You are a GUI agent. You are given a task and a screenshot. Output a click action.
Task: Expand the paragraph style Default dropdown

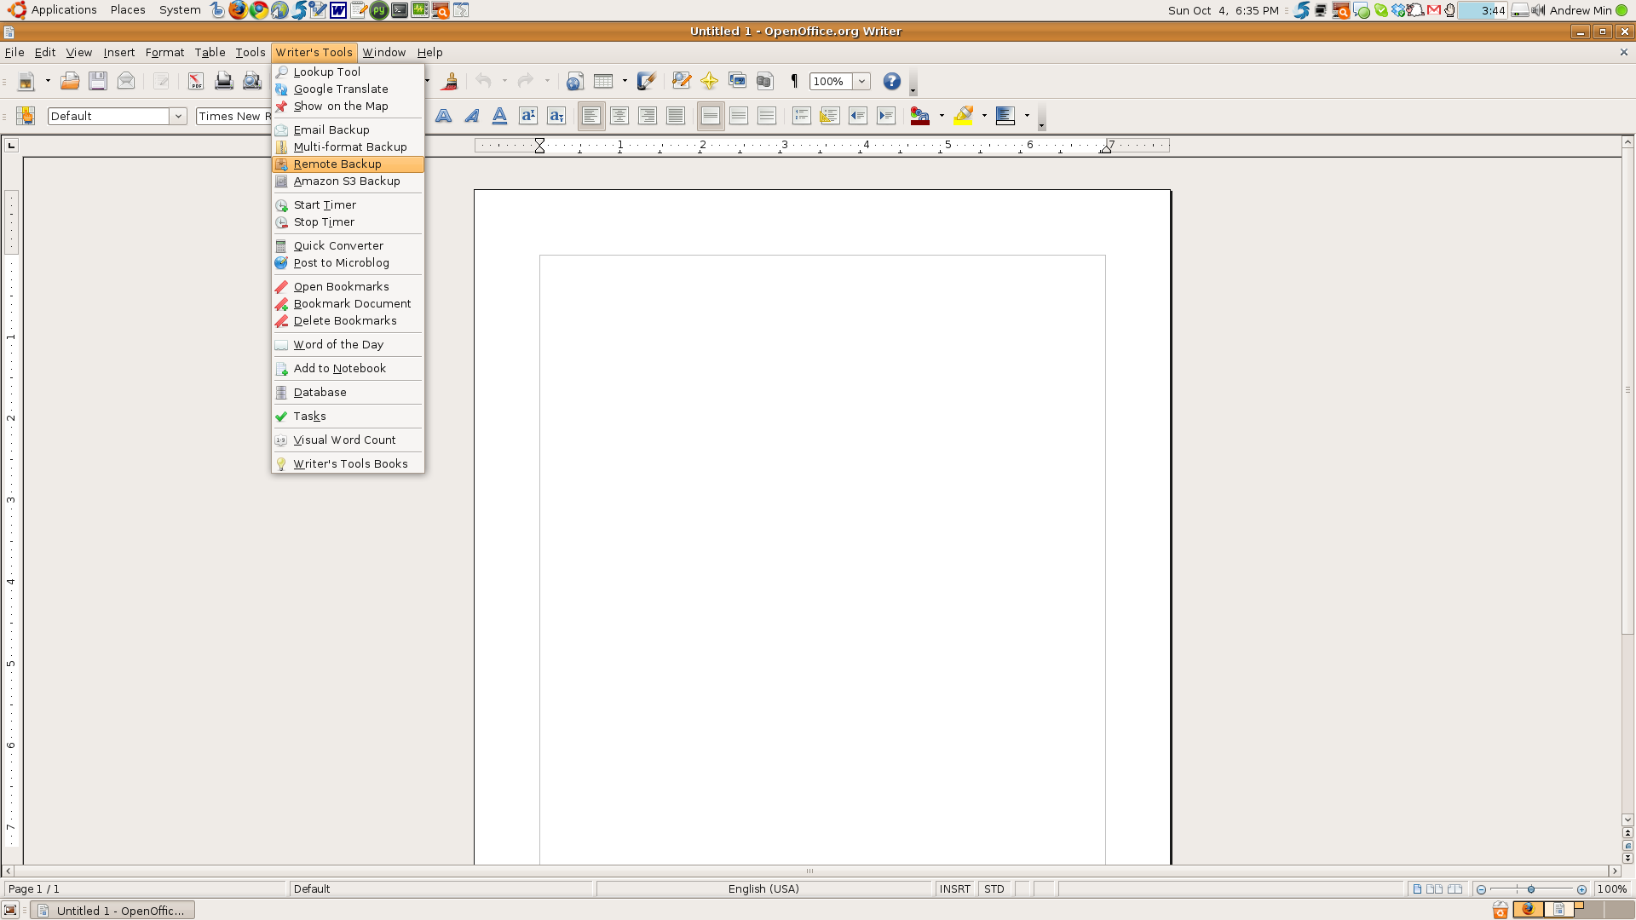pos(178,116)
